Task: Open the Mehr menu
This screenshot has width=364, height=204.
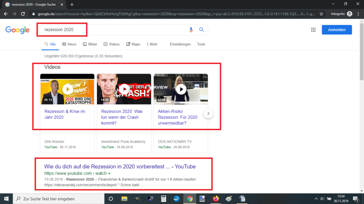Action: [152, 44]
